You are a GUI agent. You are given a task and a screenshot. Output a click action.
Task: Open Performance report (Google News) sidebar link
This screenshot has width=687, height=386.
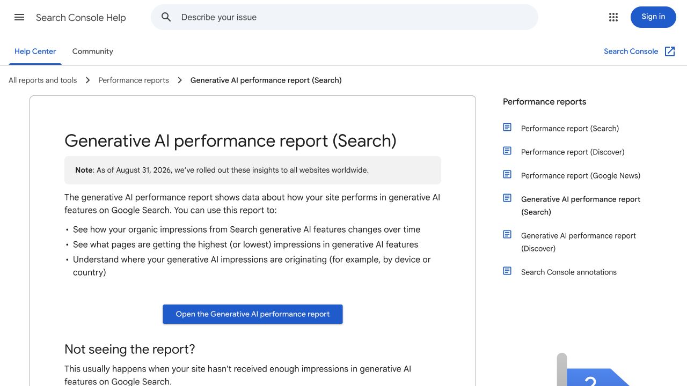581,176
